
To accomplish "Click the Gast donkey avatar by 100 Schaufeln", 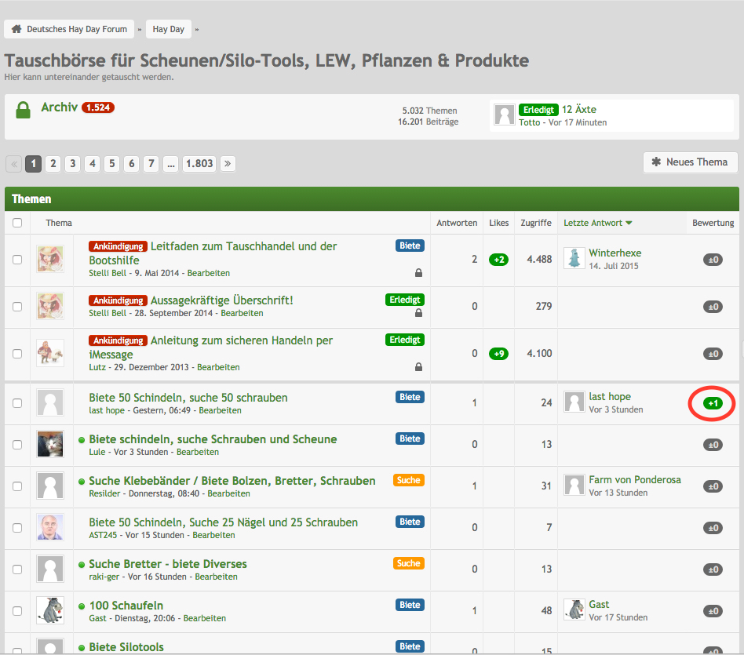I will coord(50,610).
